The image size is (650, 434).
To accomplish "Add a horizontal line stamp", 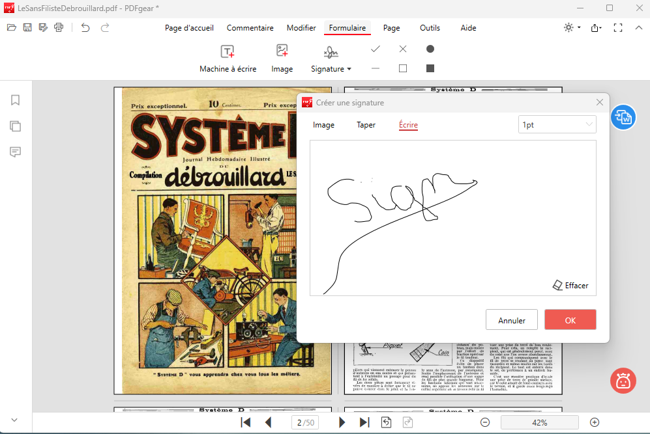I will (376, 68).
